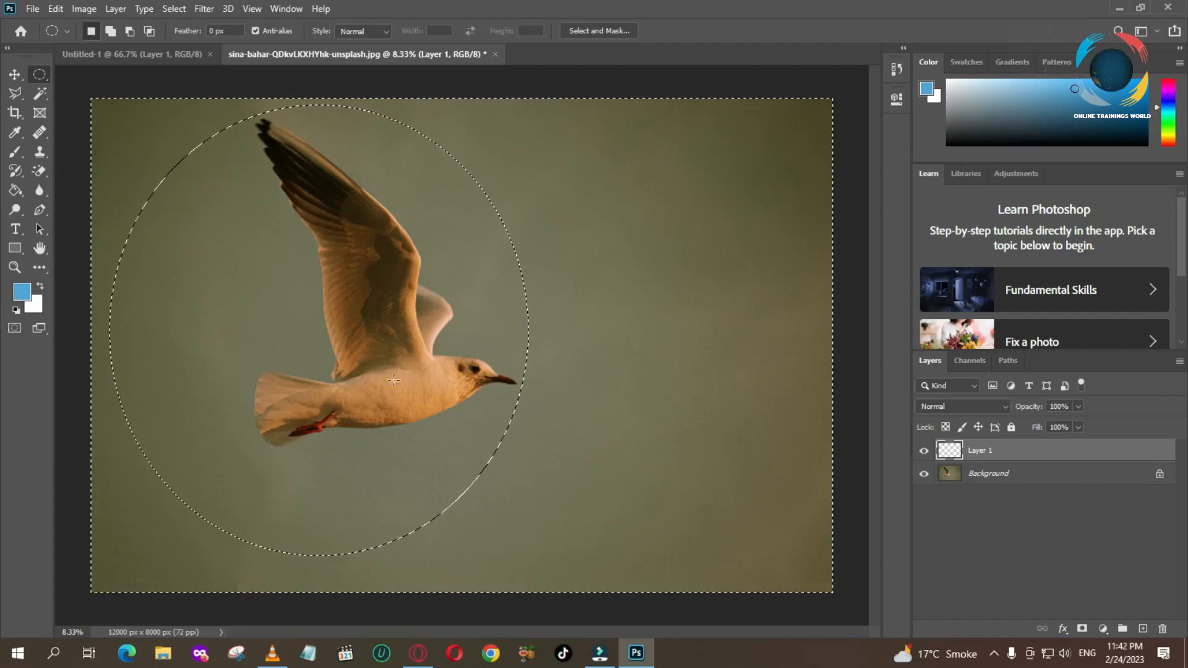The image size is (1188, 668).
Task: Click the Swatches tab
Action: pos(966,61)
